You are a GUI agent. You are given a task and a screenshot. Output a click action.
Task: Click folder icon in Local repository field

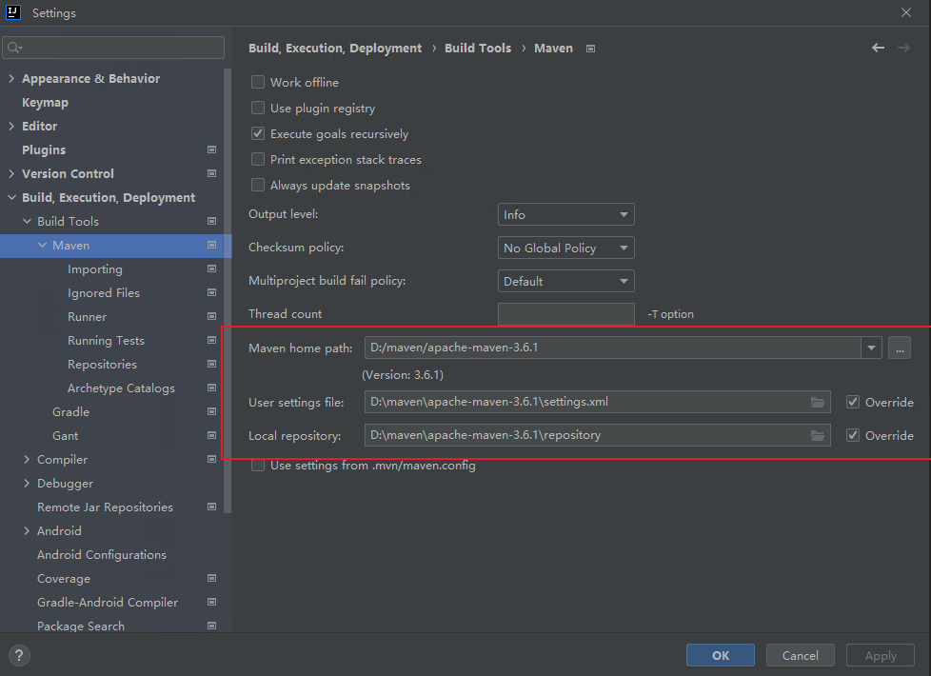coord(818,435)
